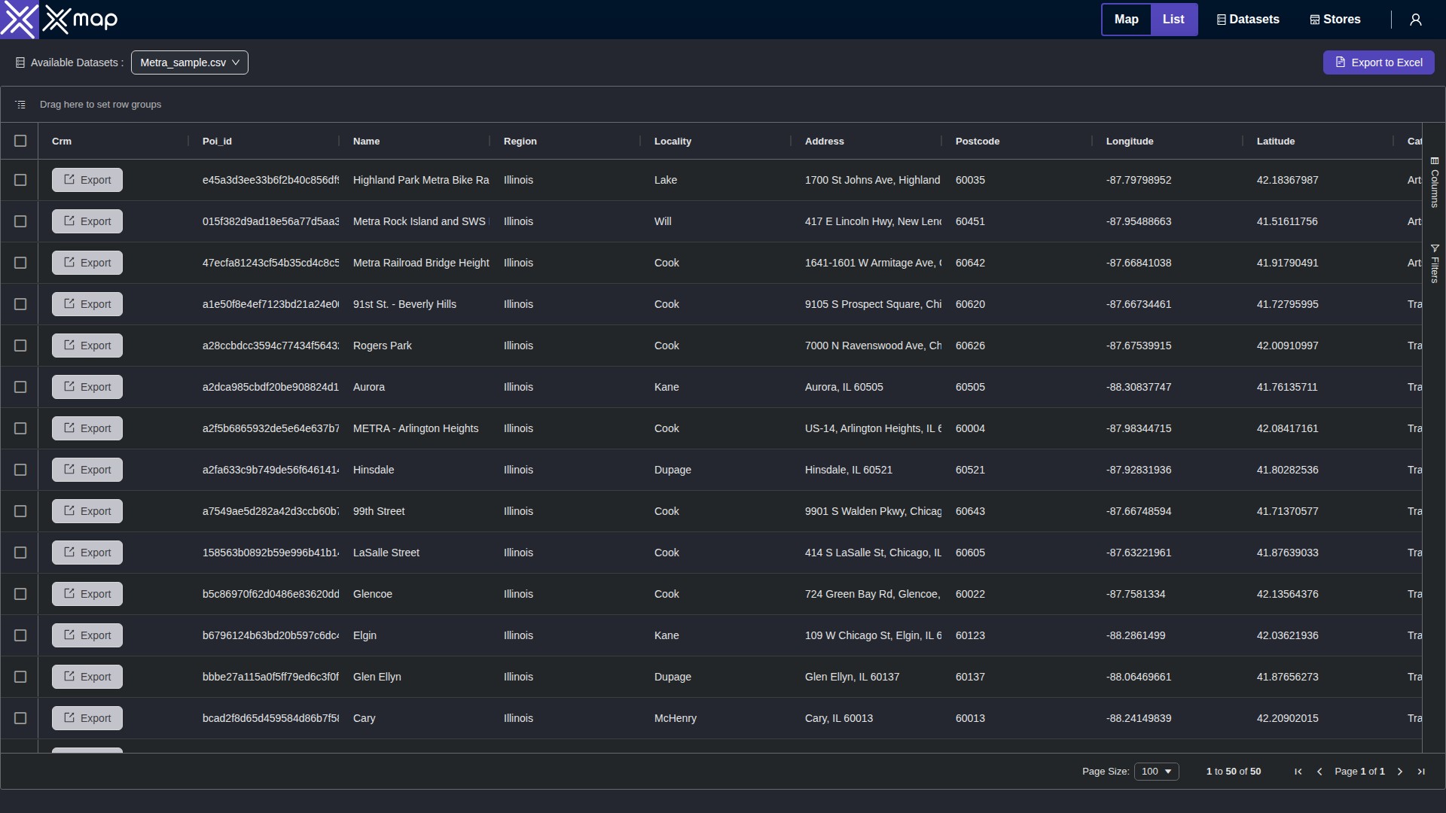Viewport: 1446px width, 813px height.
Task: Go to previous page arrow icon
Action: pos(1319,772)
